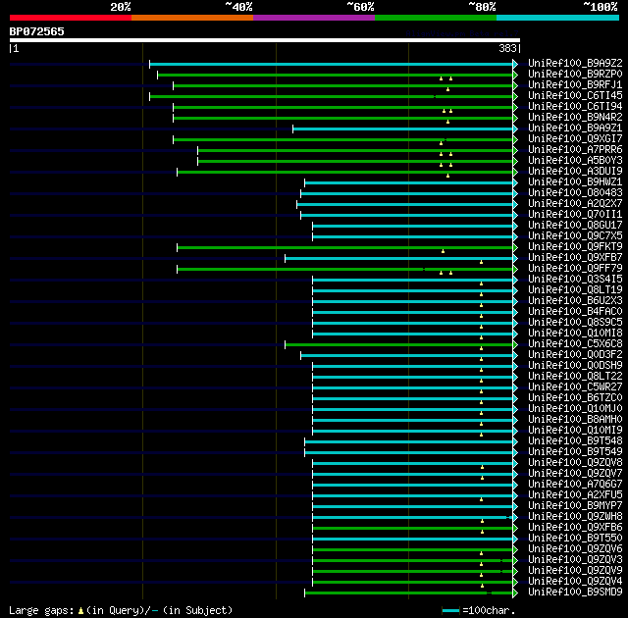Select the UniRef100_A7PRR6 row label
This screenshot has width=628, height=618.
coord(575,150)
